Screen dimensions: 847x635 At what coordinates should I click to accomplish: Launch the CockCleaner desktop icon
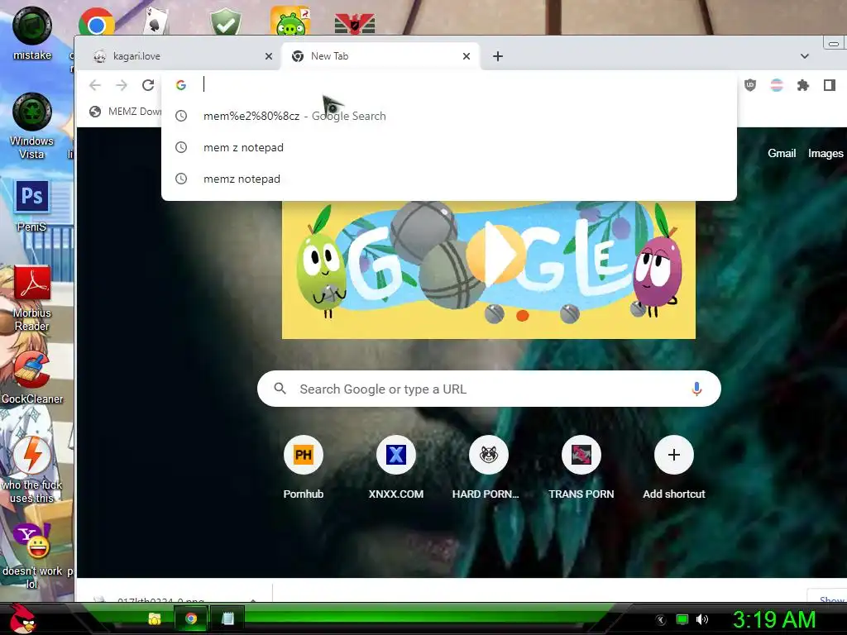tap(32, 378)
